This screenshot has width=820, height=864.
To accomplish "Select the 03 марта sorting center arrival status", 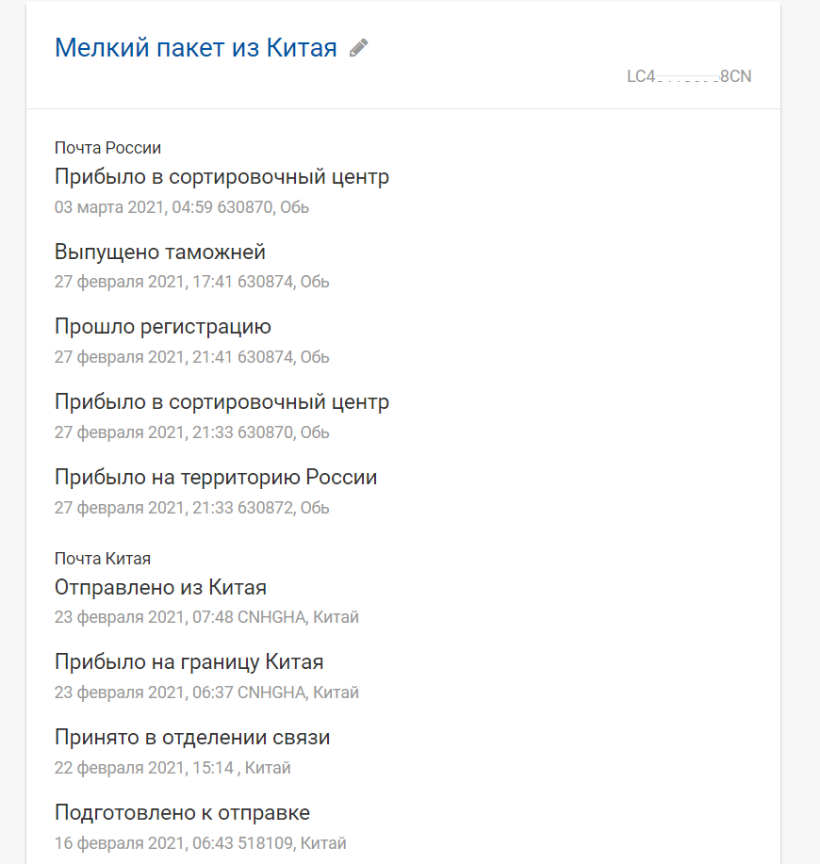I will 221,177.
